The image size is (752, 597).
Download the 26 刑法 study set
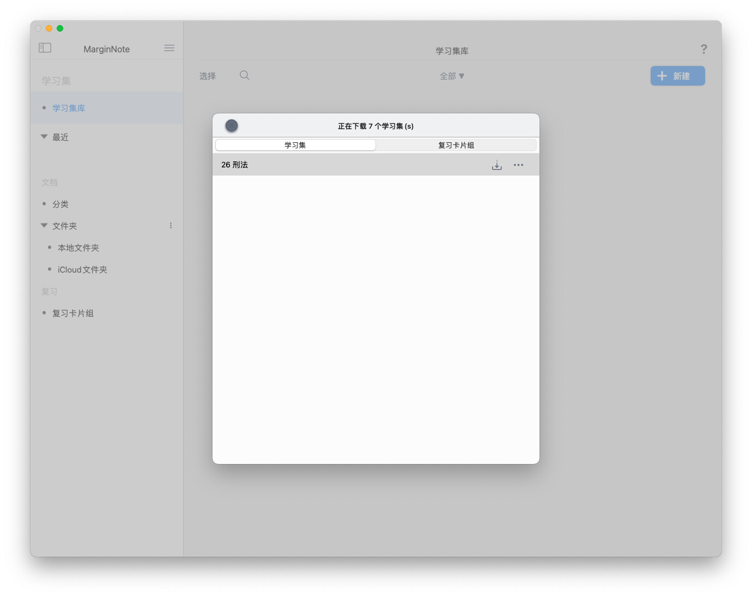pyautogui.click(x=496, y=165)
